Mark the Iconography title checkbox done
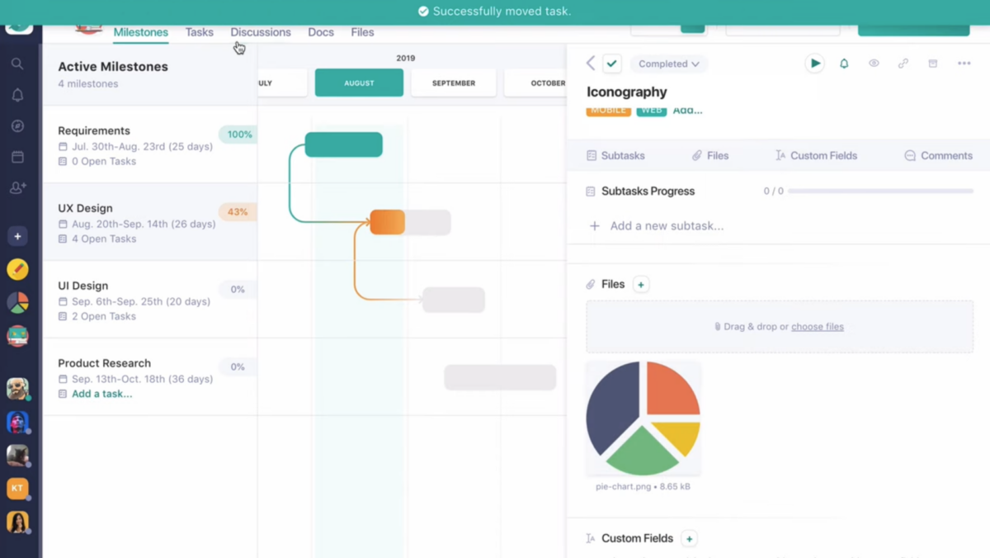This screenshot has width=990, height=558. [x=612, y=64]
